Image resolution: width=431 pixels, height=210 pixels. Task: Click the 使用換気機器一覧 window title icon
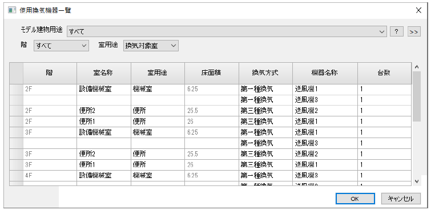12,10
